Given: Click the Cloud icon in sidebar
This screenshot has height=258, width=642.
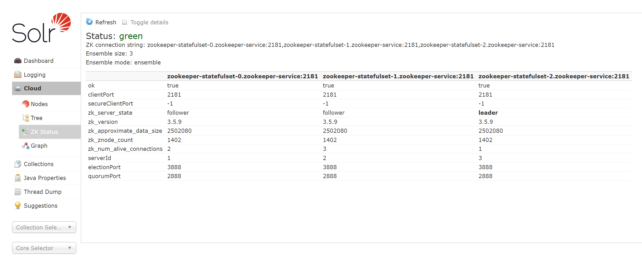Looking at the screenshot, I should [18, 89].
